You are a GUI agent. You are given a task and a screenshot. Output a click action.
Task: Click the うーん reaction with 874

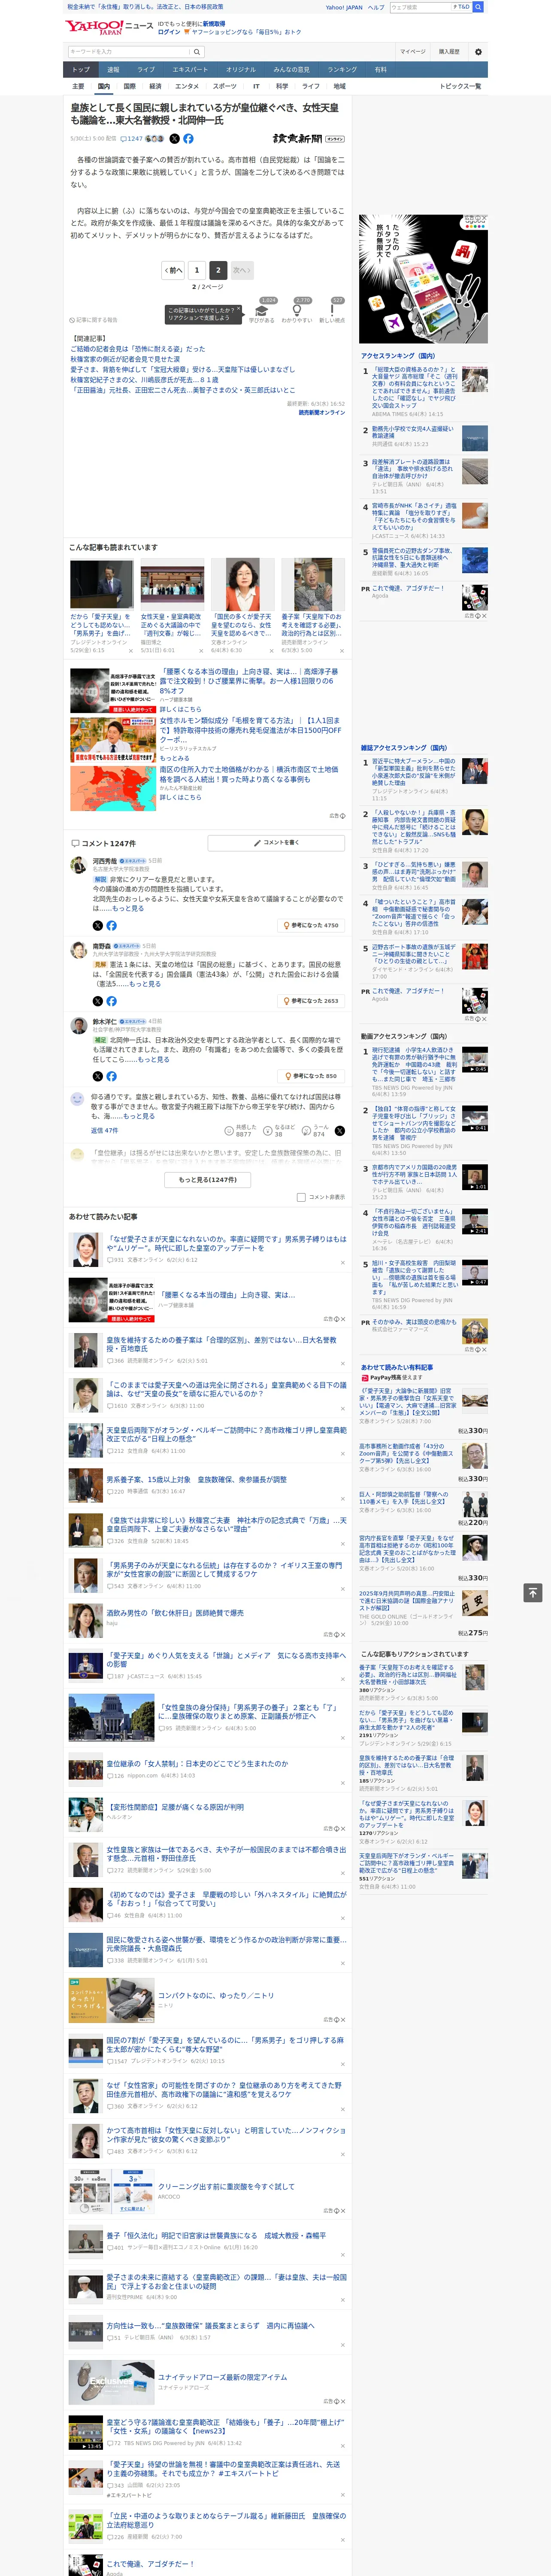[x=315, y=1130]
